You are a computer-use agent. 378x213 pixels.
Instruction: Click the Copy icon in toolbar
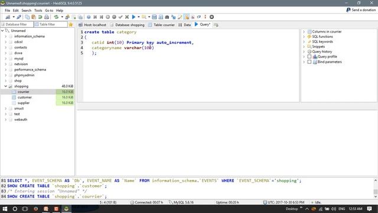(27, 17)
